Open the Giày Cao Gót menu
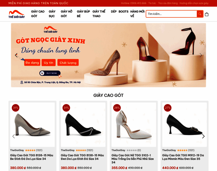This screenshot has height=171, width=217. [x=38, y=14]
